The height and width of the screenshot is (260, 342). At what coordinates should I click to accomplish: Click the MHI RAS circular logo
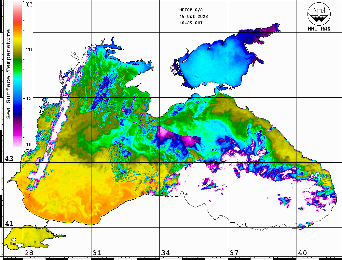319,14
